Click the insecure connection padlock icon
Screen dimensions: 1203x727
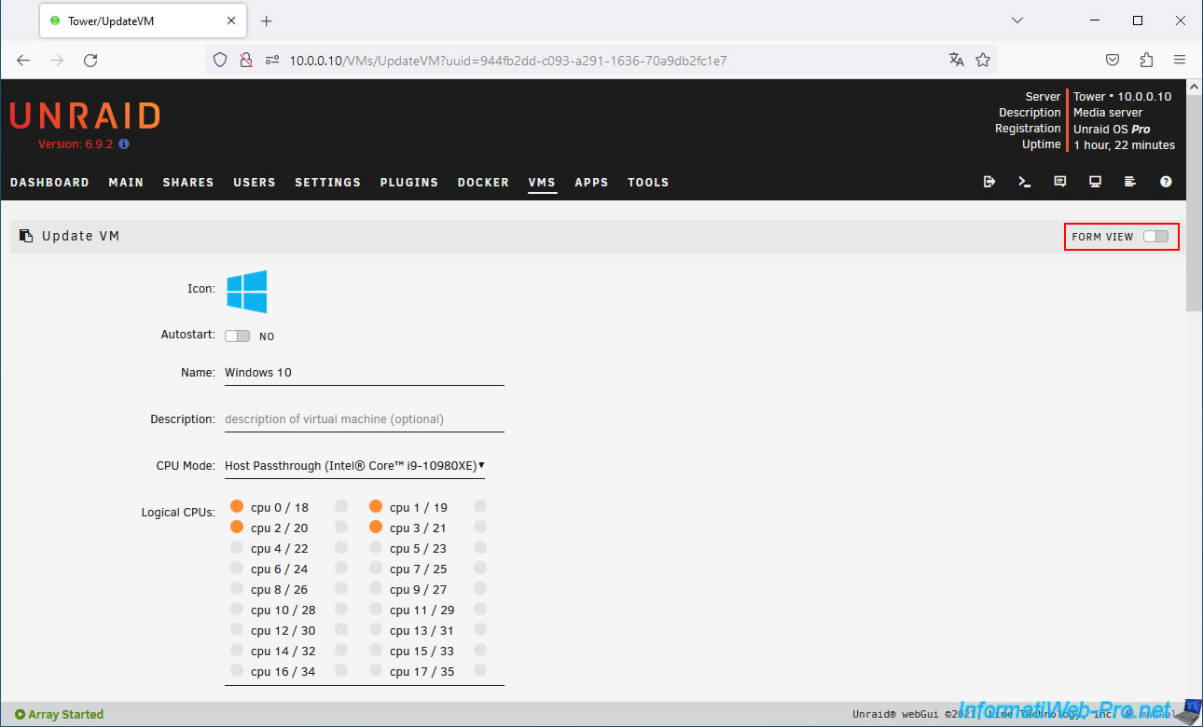tap(245, 60)
